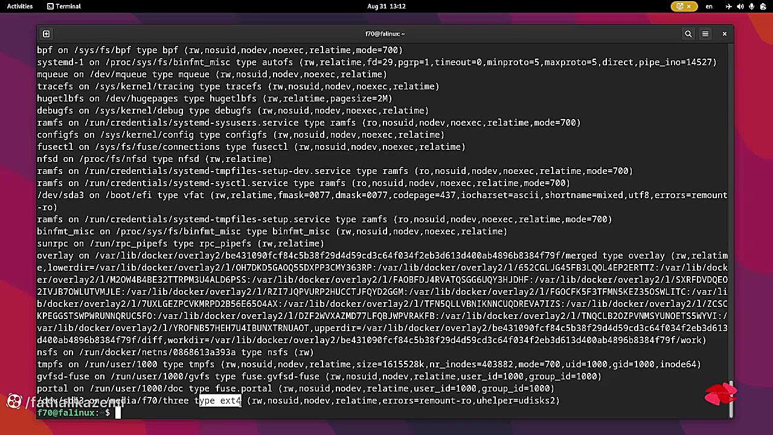Image resolution: width=773 pixels, height=435 pixels.
Task: Click 'nfsd on /proc/fs/nfsd' text
Action: pyautogui.click(x=92, y=159)
